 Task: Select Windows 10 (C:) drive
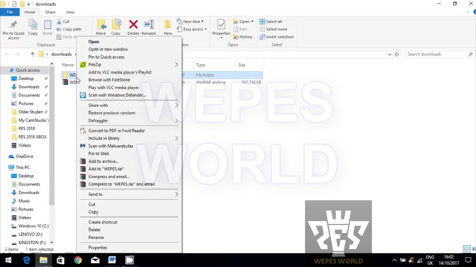point(33,226)
